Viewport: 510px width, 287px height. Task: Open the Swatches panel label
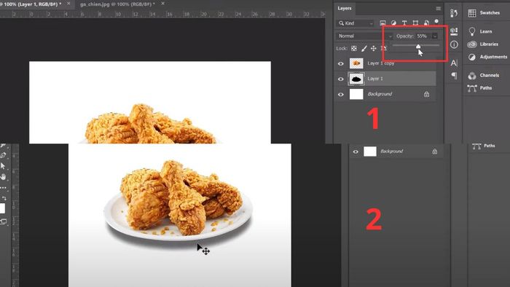490,12
